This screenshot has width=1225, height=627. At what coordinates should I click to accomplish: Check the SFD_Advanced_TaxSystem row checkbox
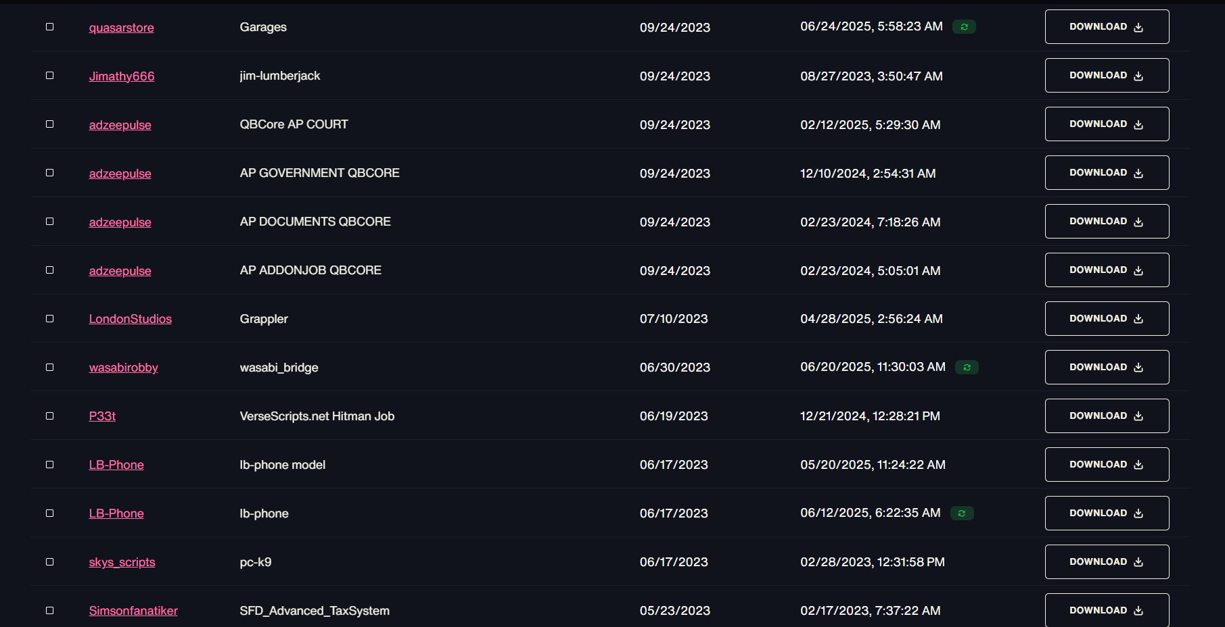click(49, 611)
